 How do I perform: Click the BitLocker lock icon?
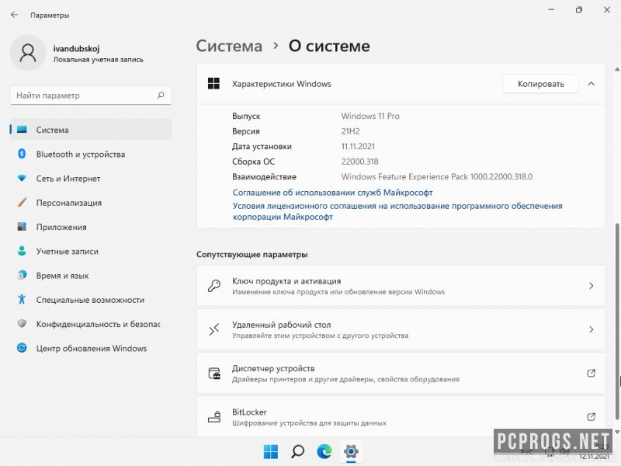[x=214, y=417]
